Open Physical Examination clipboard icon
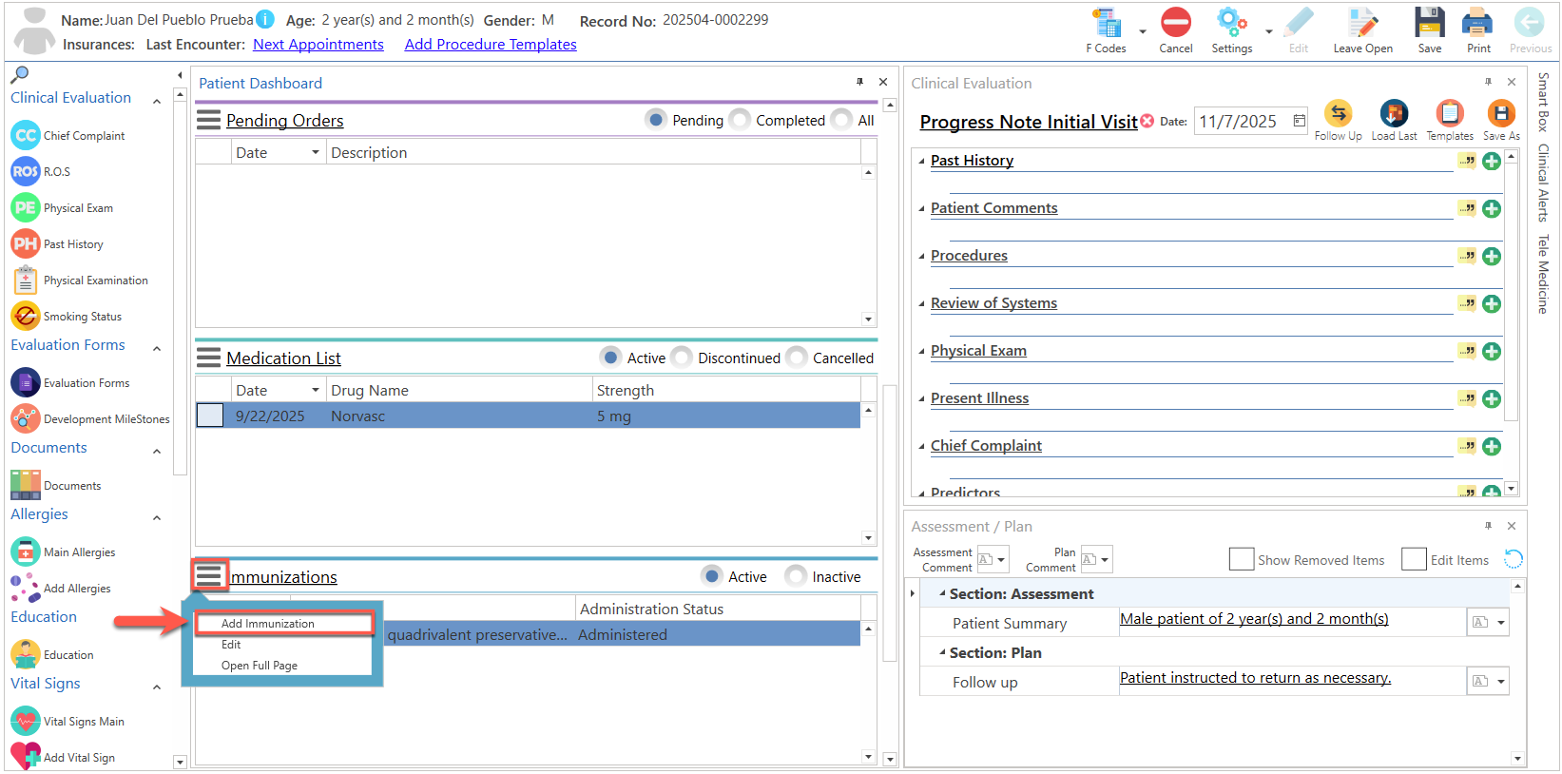 tap(26, 280)
